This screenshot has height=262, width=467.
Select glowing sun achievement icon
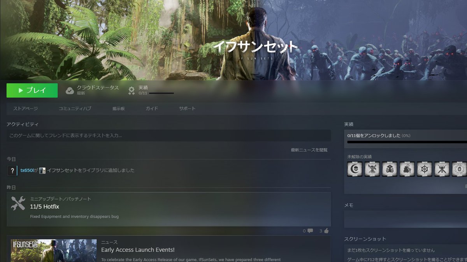[460, 169]
